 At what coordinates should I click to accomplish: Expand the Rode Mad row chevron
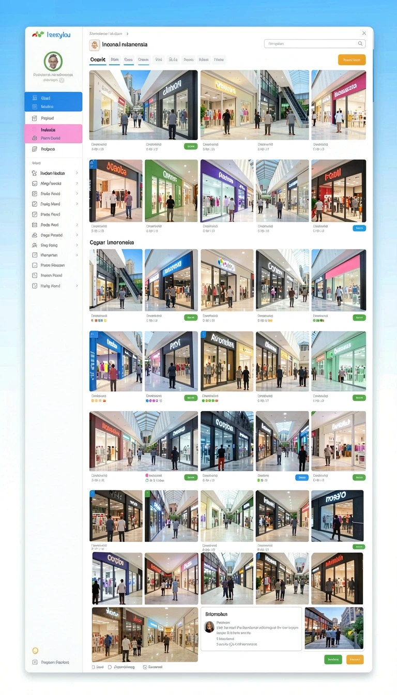tap(77, 225)
